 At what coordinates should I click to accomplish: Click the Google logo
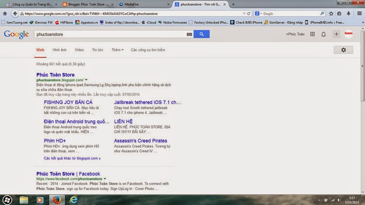(17, 34)
